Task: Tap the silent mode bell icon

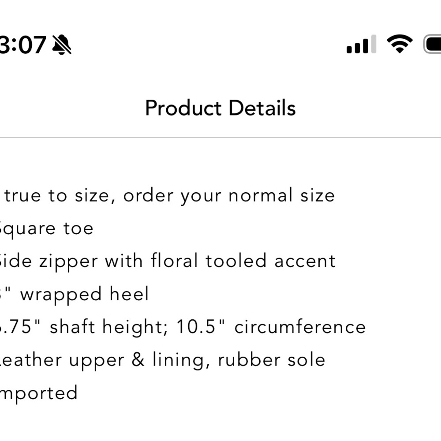Action: click(62, 45)
